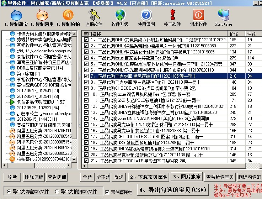262x199 pixels.
Task: Select icon beside 斐格旗舰店
Action: pyautogui.click(x=12, y=125)
